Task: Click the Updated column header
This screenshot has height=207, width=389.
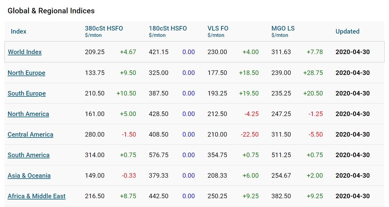Action: 348,31
